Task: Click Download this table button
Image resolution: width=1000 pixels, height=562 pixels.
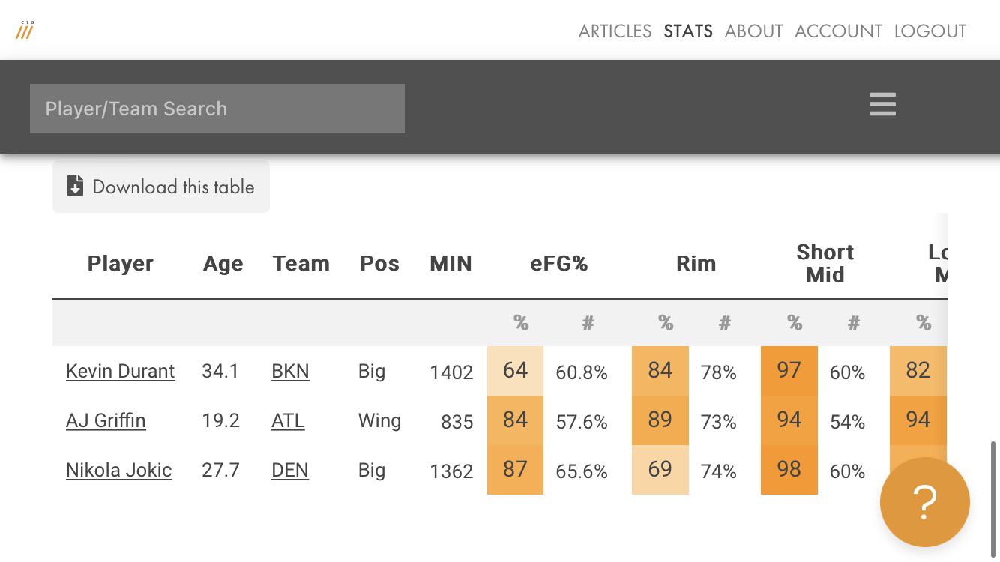Action: 161,187
